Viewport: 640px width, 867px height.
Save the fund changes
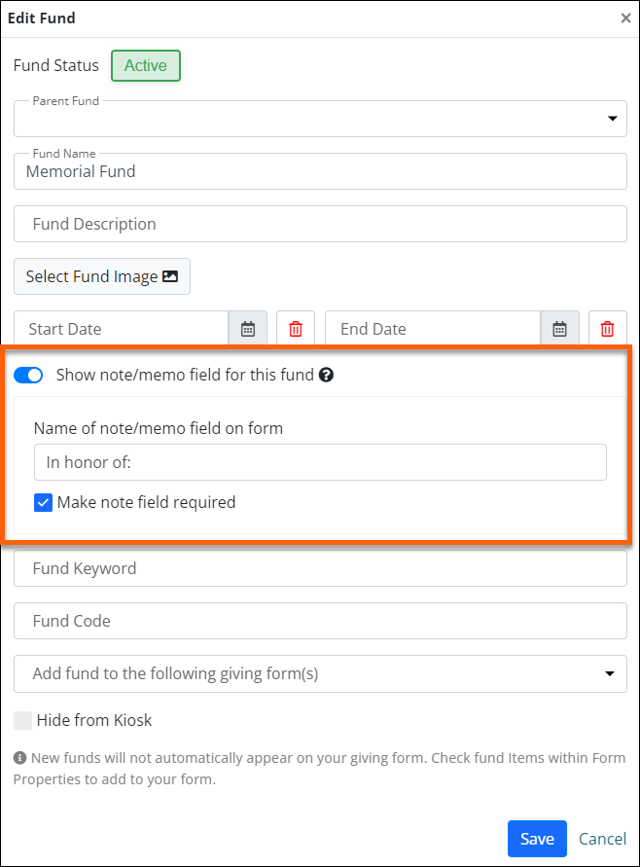coord(537,839)
